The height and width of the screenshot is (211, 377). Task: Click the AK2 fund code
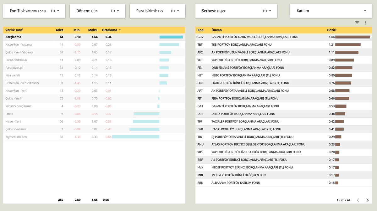(200, 52)
